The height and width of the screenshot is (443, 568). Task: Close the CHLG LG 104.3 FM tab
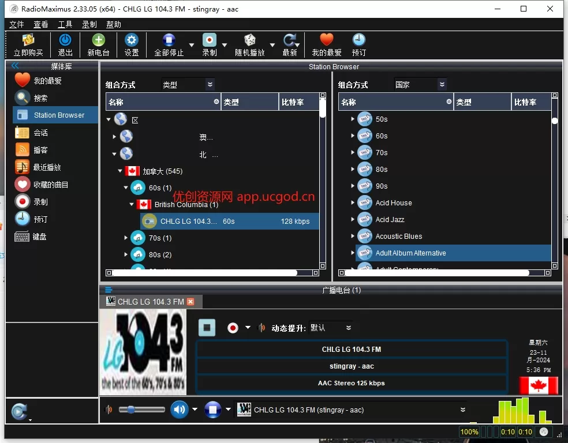(x=190, y=302)
